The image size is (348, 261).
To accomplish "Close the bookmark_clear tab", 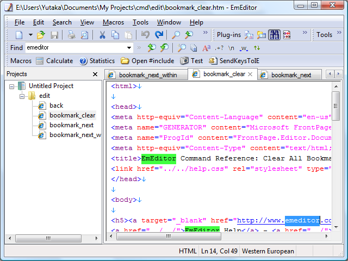I will pyautogui.click(x=250, y=74).
